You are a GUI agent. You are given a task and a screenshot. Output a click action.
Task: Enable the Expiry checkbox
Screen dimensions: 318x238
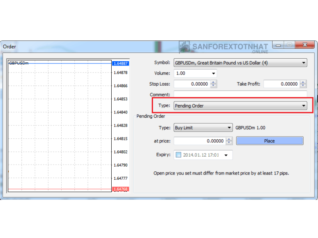tap(178, 155)
